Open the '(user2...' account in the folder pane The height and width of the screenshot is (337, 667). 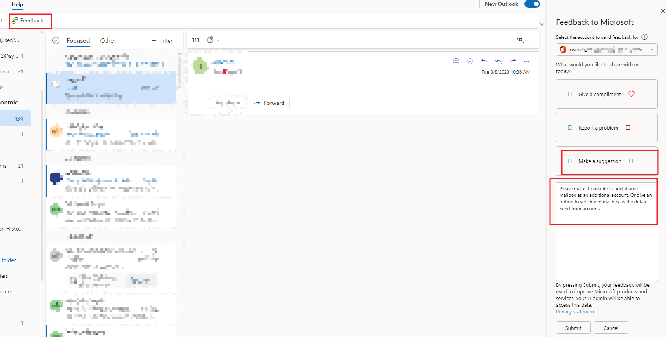(9, 40)
